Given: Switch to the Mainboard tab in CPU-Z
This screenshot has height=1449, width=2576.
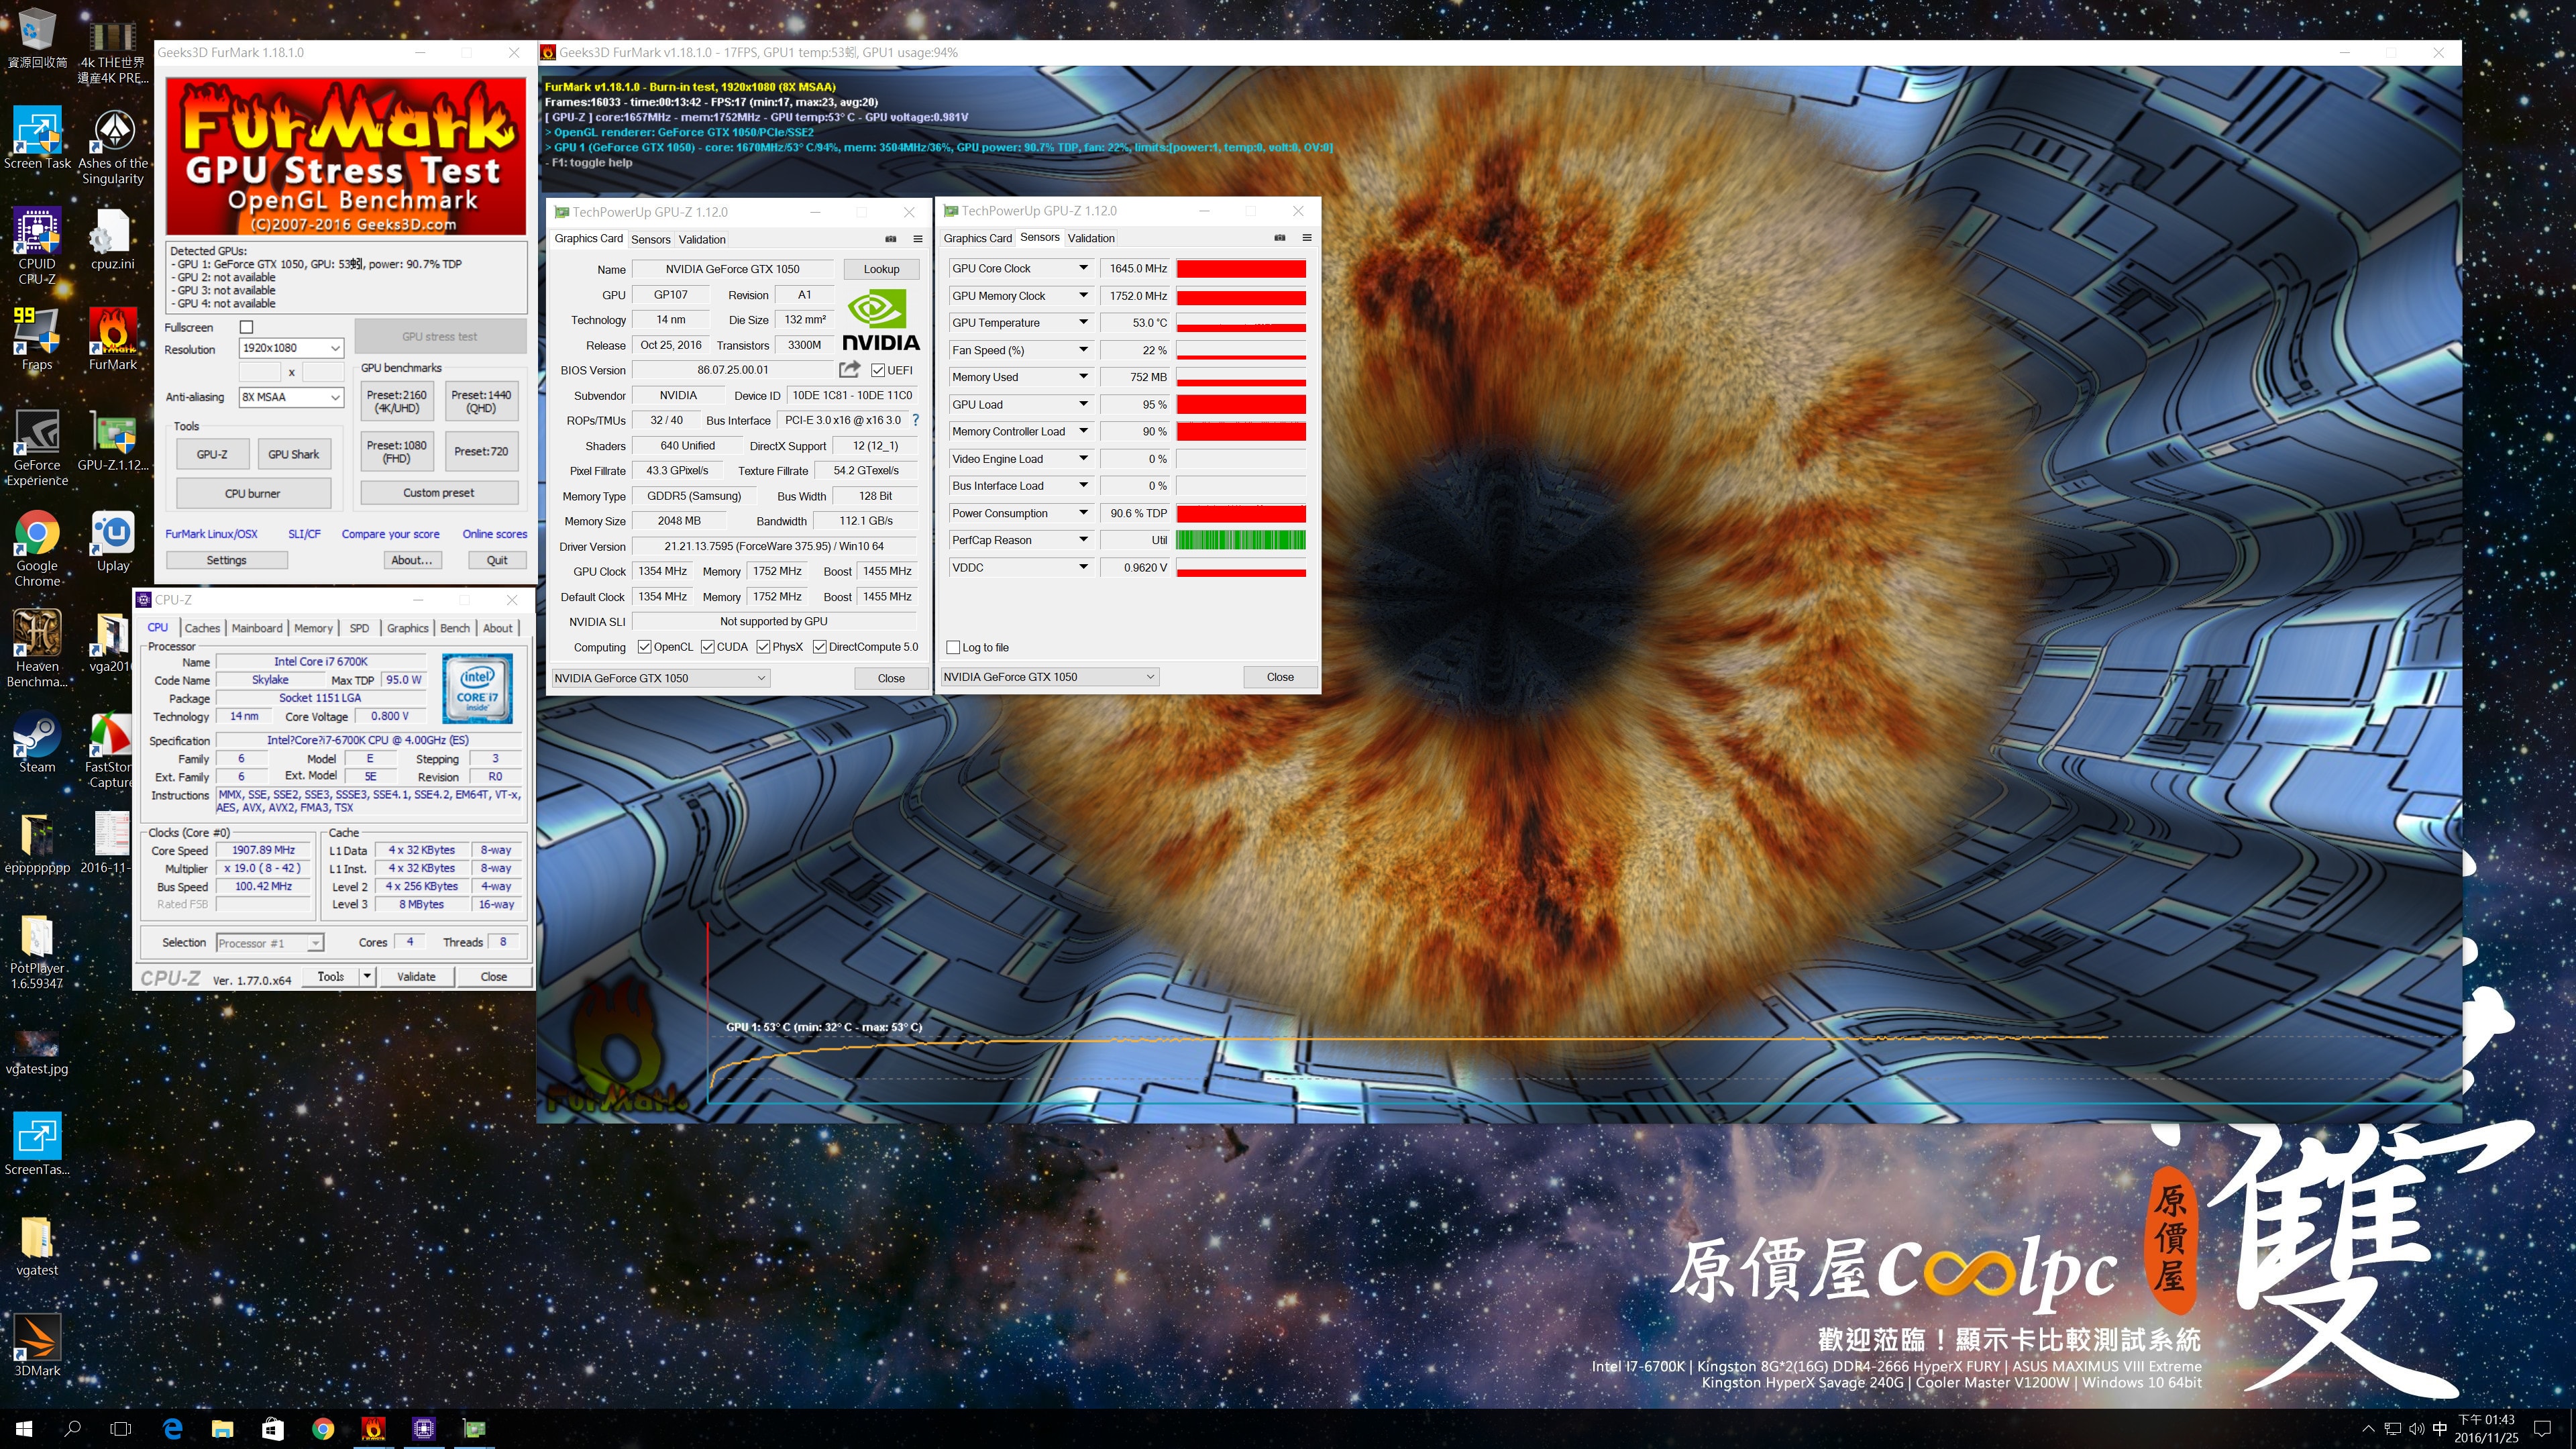Looking at the screenshot, I should click(x=257, y=628).
